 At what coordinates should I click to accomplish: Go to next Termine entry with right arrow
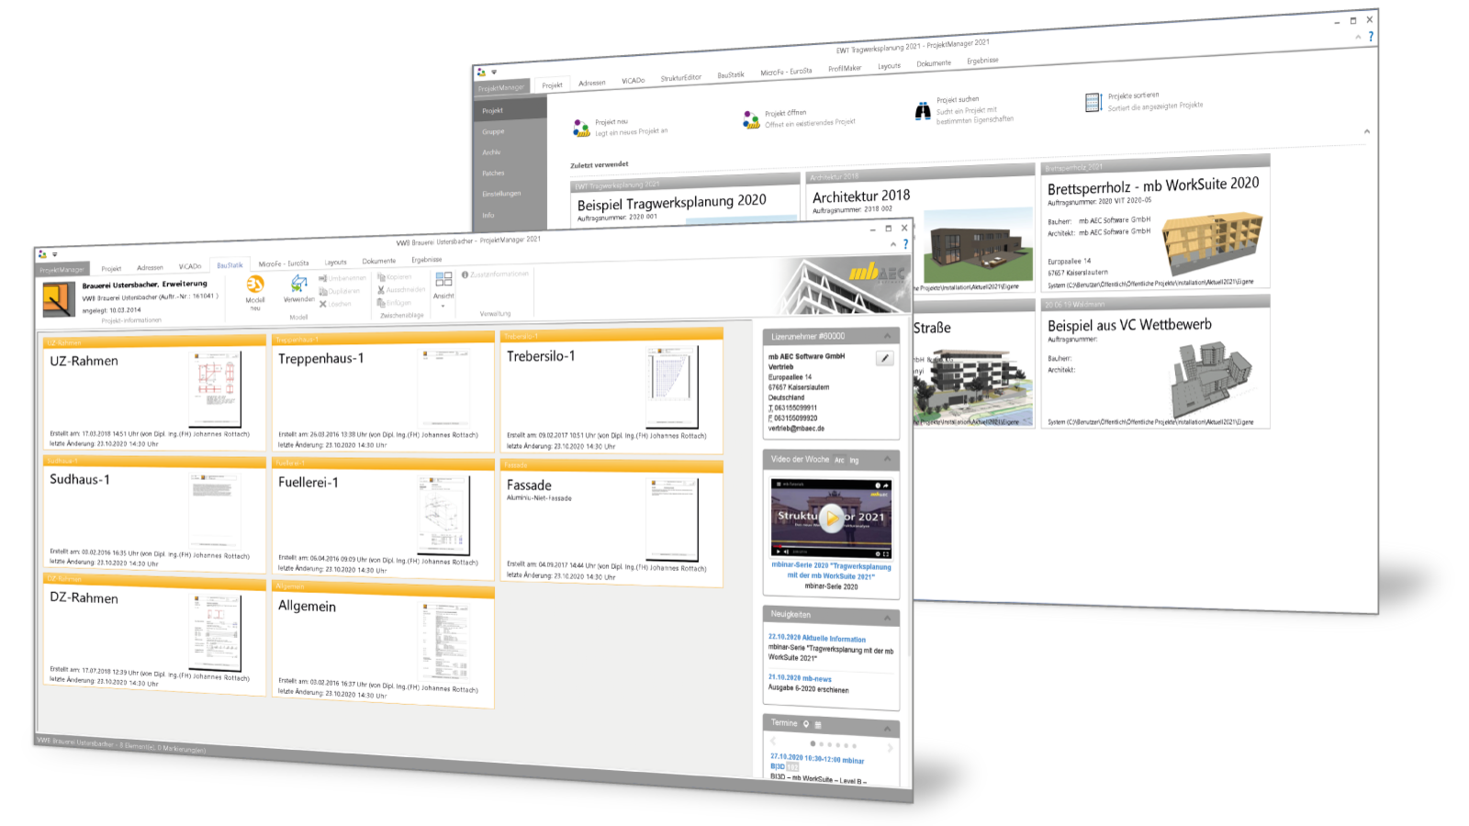(890, 748)
